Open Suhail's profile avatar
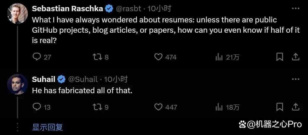 pos(17,84)
